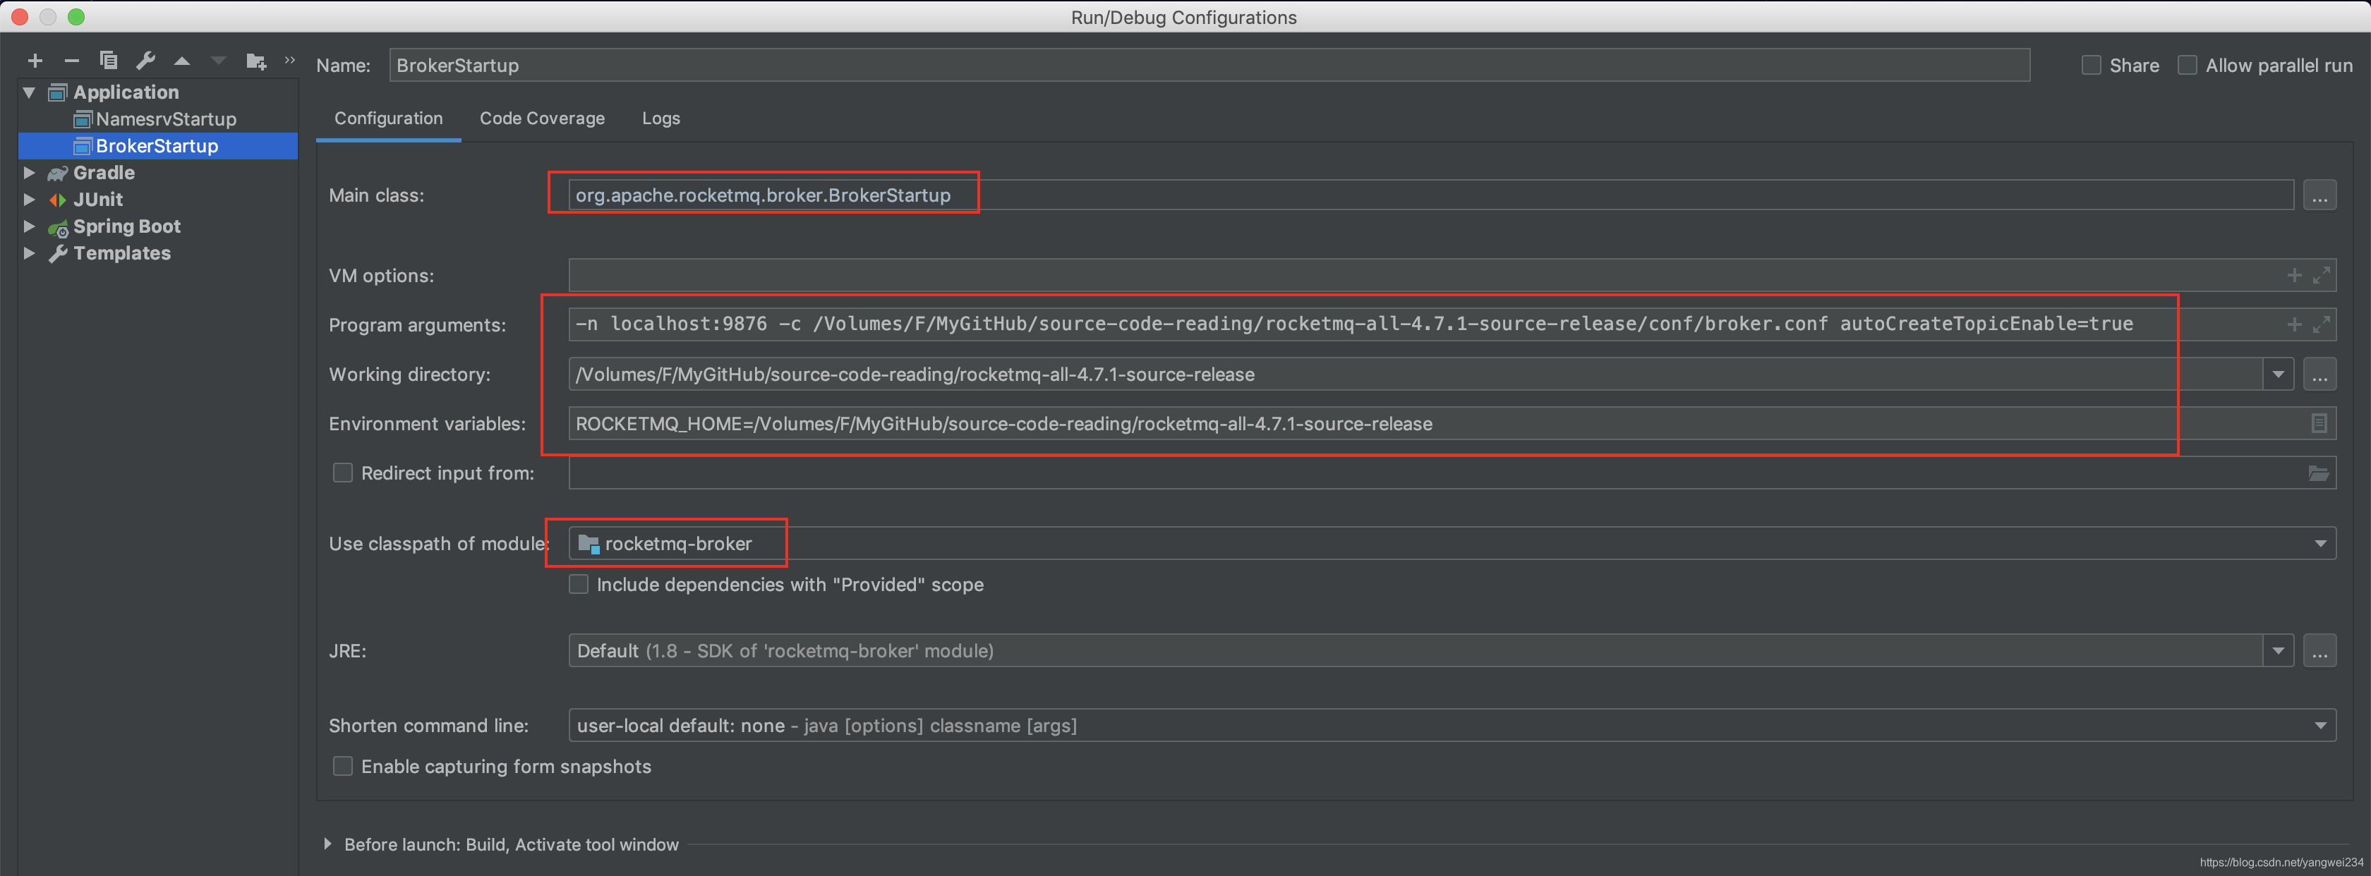The image size is (2371, 876).
Task: Open Shorten command line dropdown
Action: [2319, 725]
